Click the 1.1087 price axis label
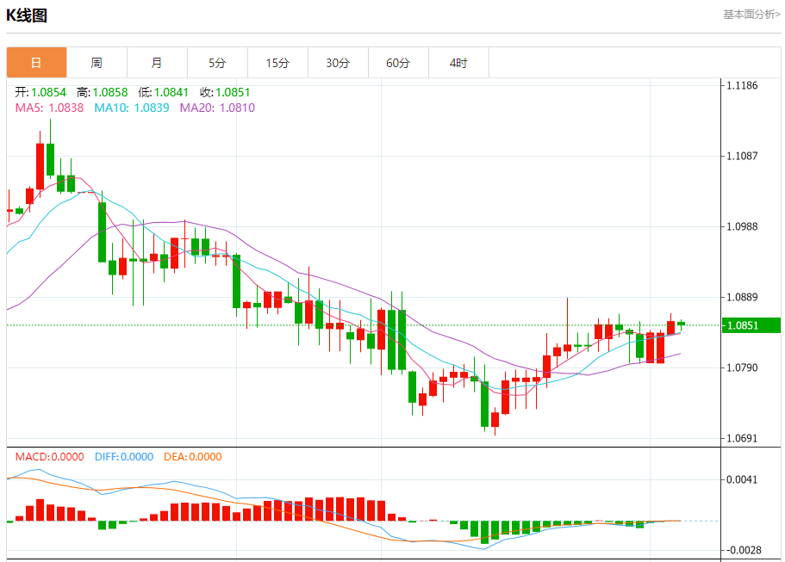The image size is (785, 562). tap(742, 156)
